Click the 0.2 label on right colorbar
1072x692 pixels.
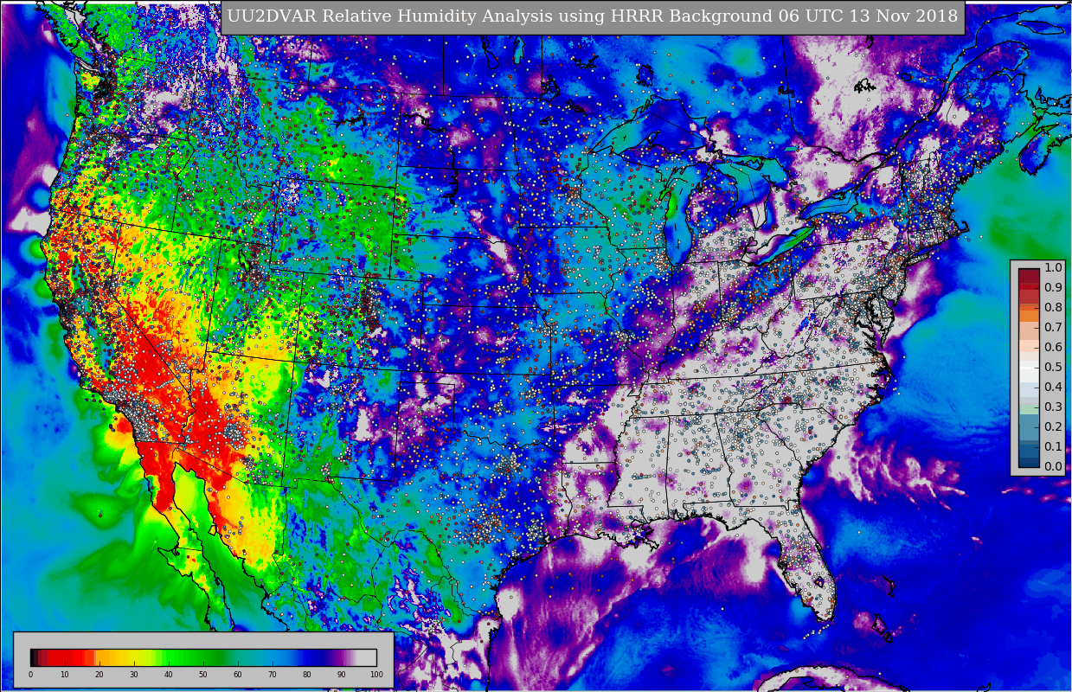1053,426
